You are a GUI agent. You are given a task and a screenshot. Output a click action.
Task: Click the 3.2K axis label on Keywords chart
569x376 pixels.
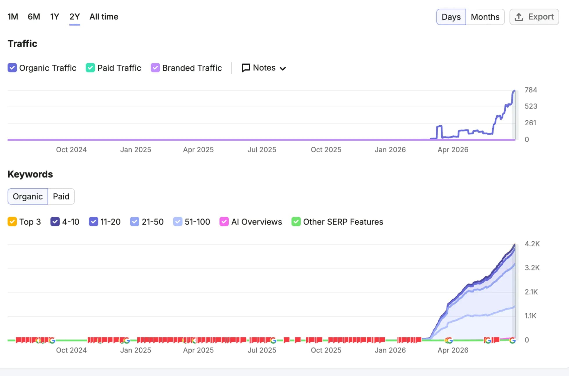coord(532,267)
